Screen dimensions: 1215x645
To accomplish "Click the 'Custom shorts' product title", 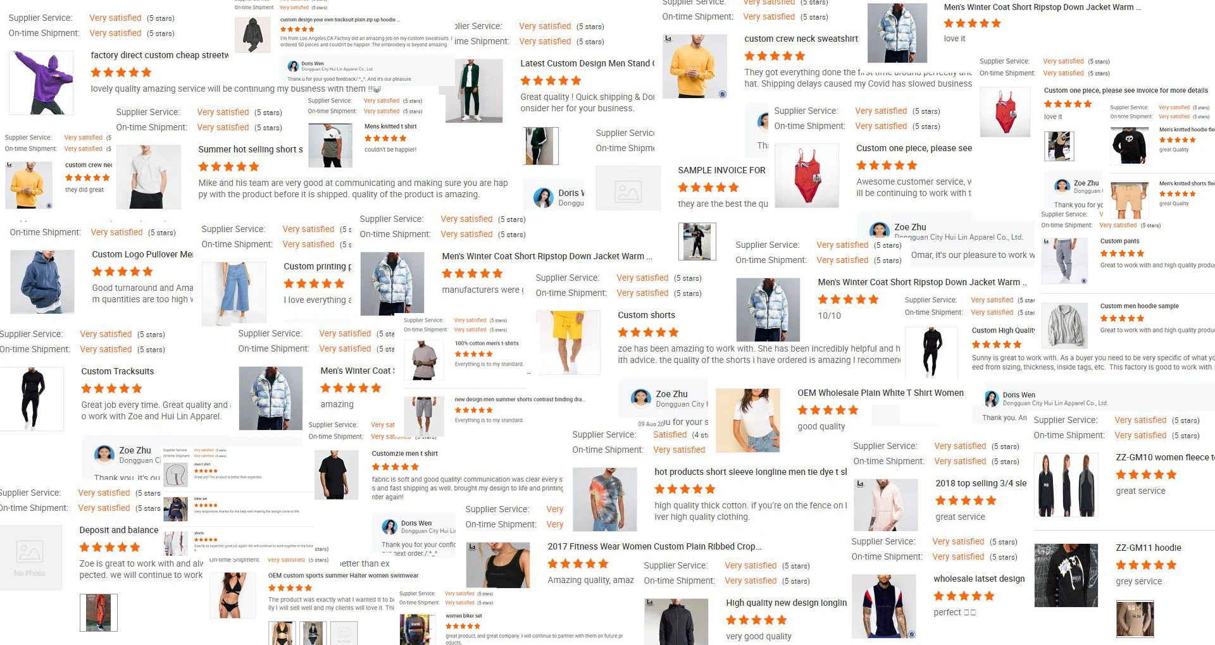I will (x=646, y=315).
